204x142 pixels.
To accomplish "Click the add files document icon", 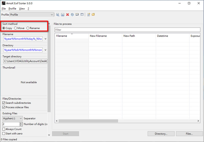I will [x=88, y=15].
